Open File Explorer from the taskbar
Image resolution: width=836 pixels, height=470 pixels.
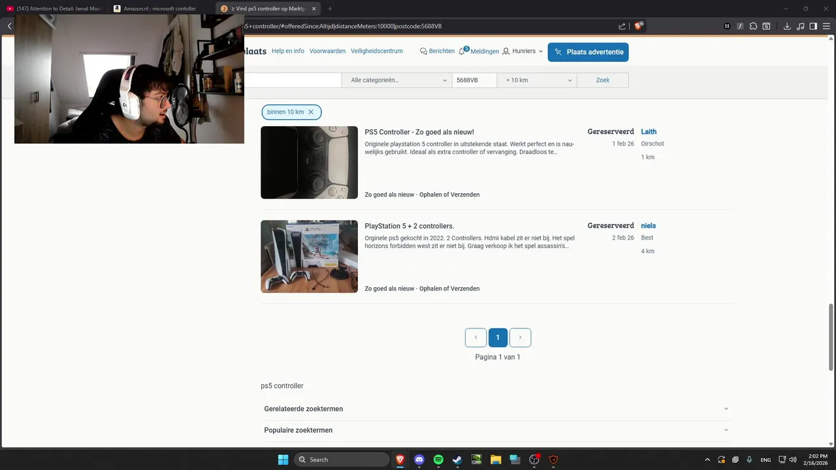[x=496, y=460]
